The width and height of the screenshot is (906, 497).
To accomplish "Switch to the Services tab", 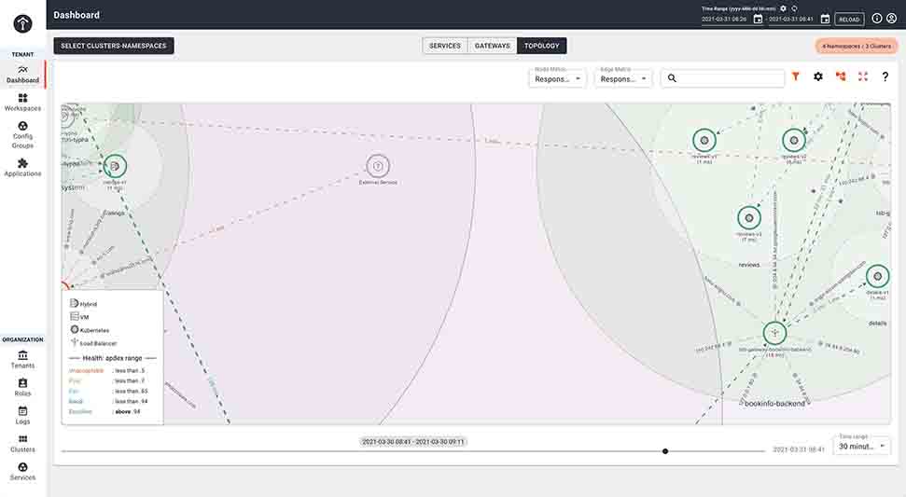I will coord(445,46).
